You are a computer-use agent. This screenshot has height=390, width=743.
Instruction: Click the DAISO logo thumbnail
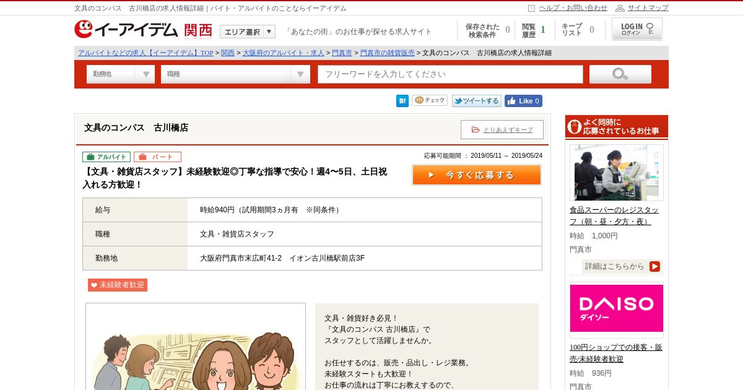pos(617,308)
